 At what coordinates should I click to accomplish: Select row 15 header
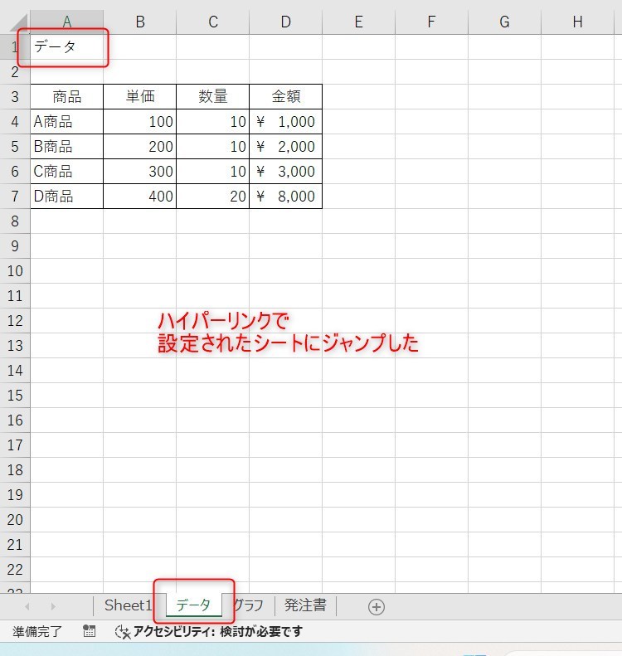(15, 396)
